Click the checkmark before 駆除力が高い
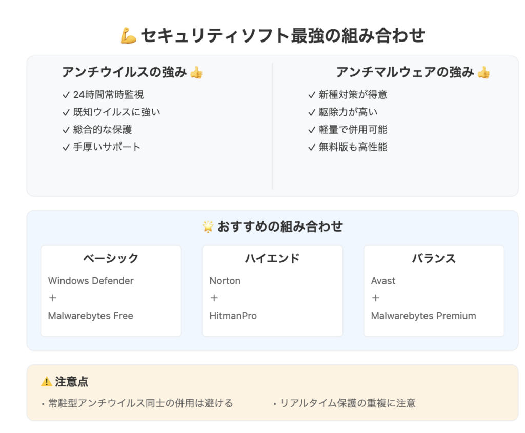 tap(312, 112)
